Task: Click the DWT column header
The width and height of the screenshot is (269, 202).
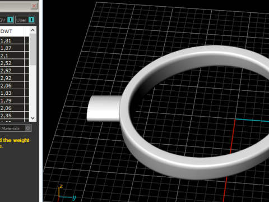Action: (12, 31)
